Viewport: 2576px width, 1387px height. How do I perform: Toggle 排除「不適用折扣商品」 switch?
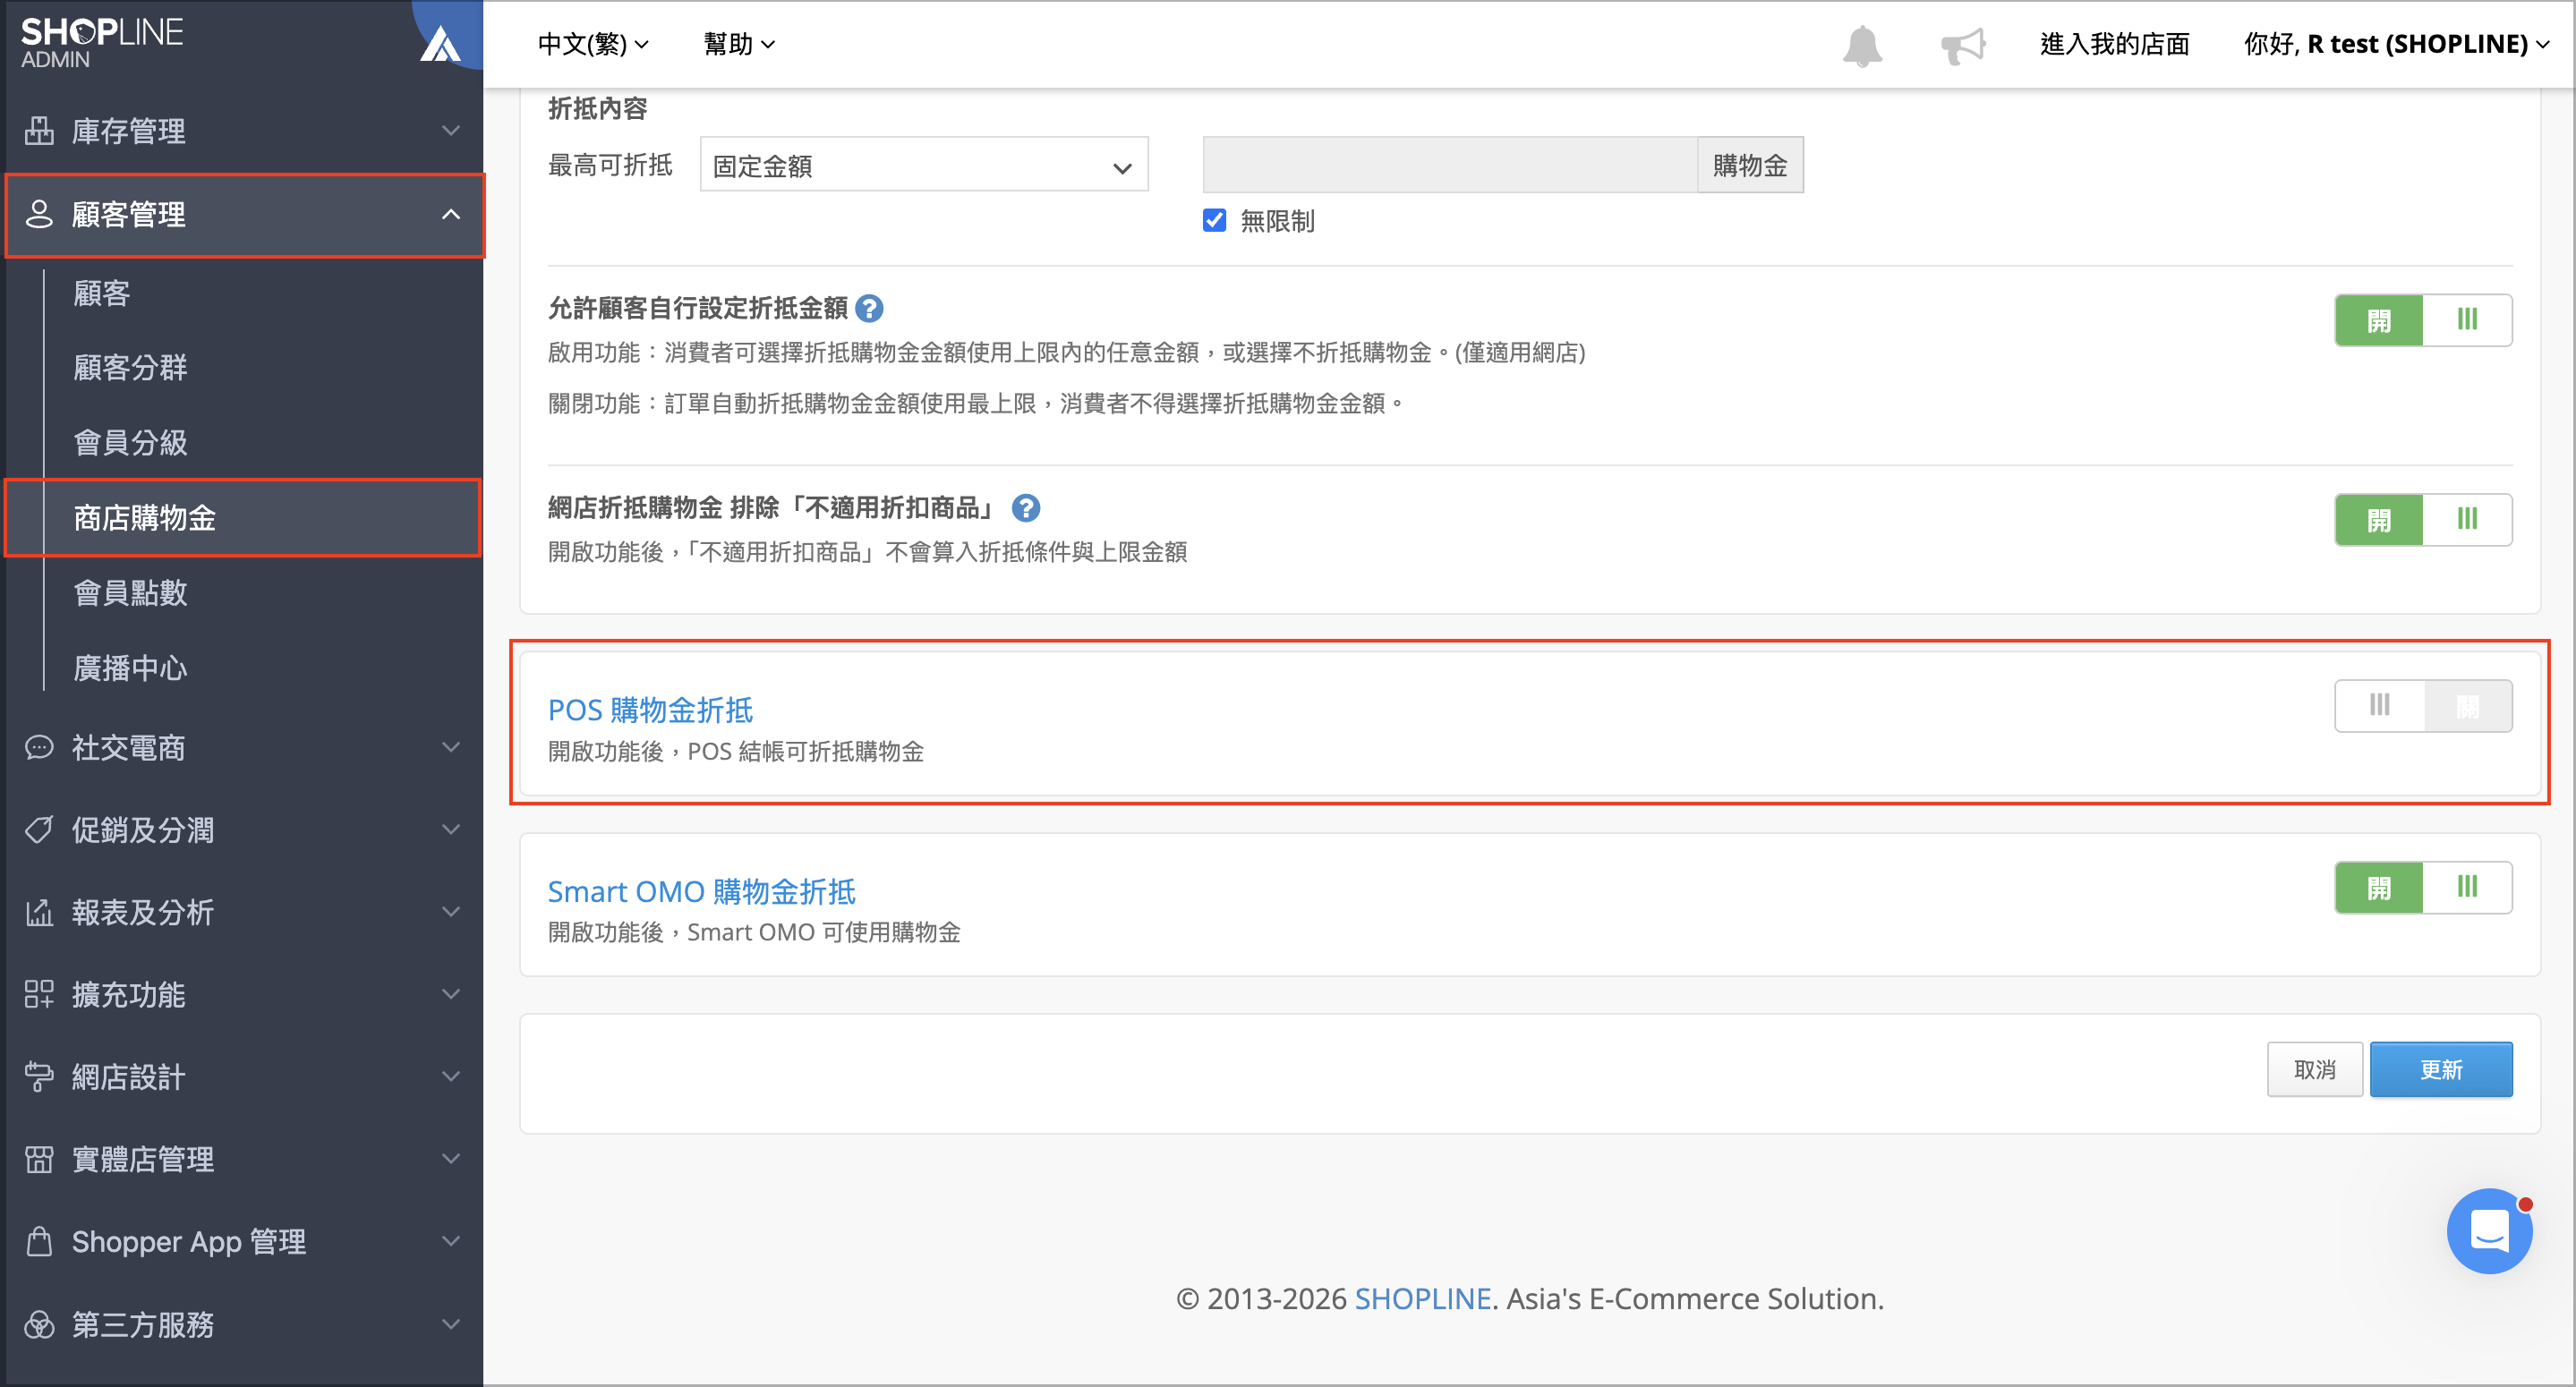pos(2423,520)
